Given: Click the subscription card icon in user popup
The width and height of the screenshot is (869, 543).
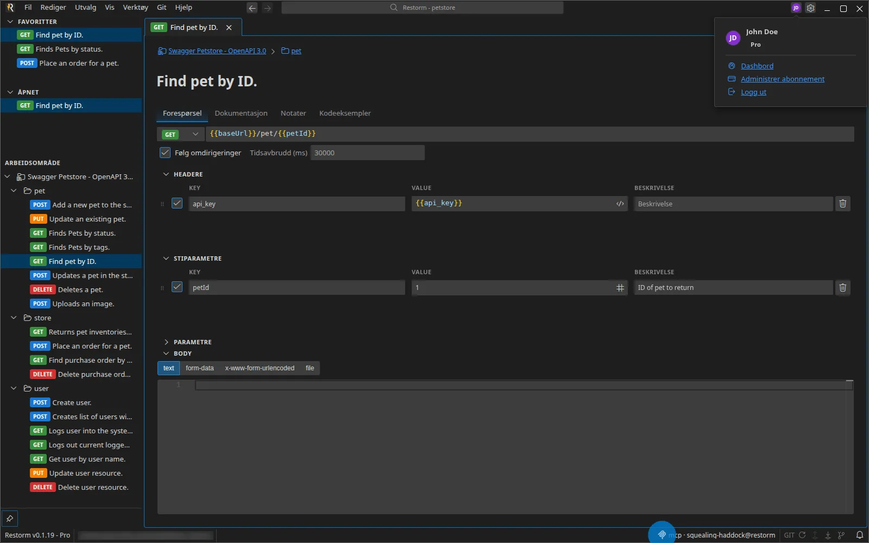Looking at the screenshot, I should click(x=732, y=79).
